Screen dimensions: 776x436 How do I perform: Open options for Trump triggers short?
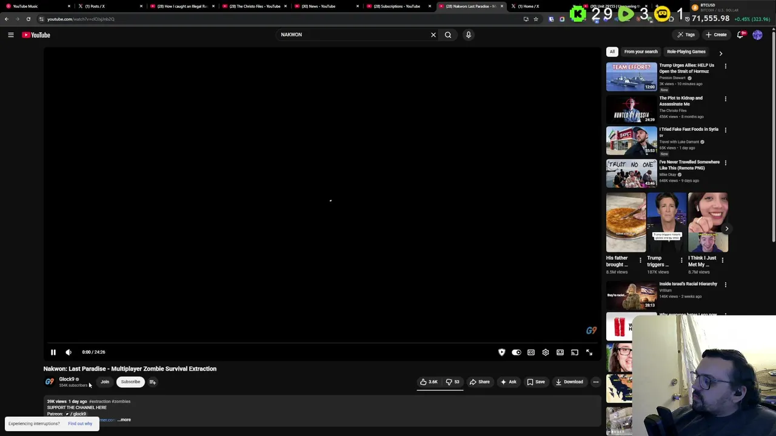point(681,260)
